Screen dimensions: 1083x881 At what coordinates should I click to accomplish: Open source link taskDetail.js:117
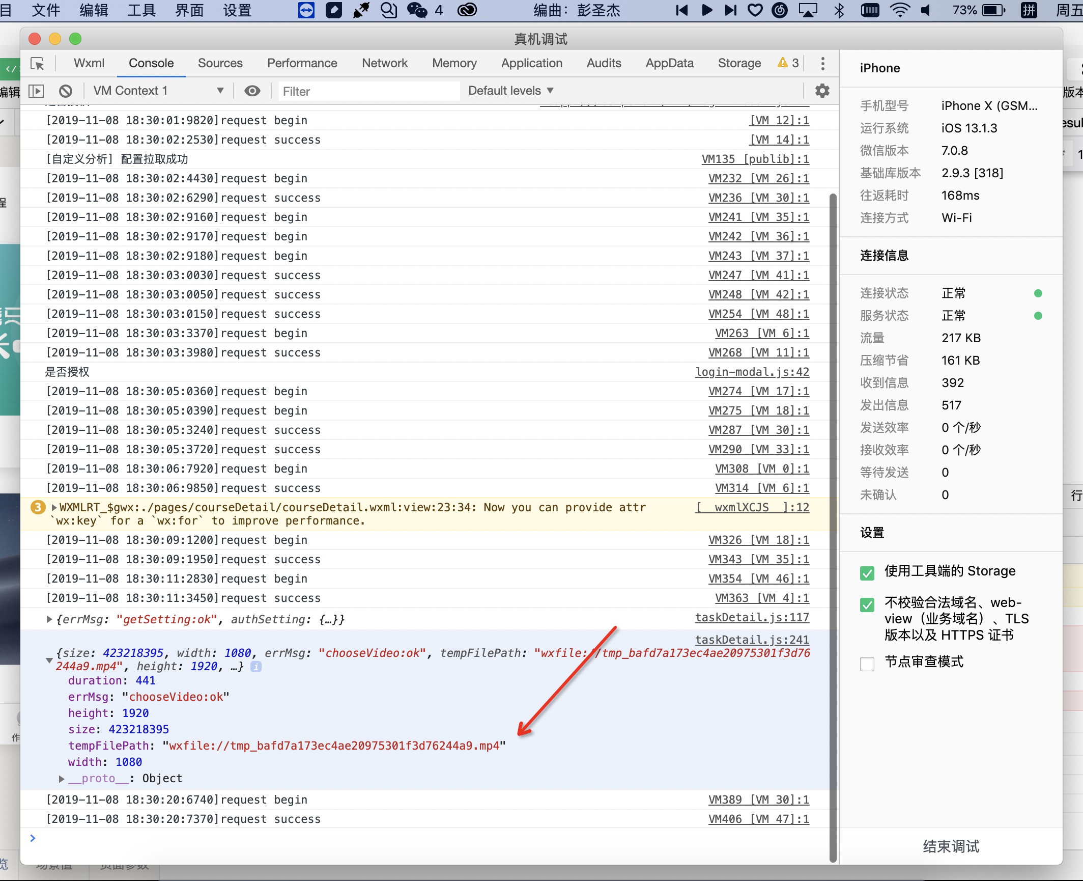coord(752,617)
